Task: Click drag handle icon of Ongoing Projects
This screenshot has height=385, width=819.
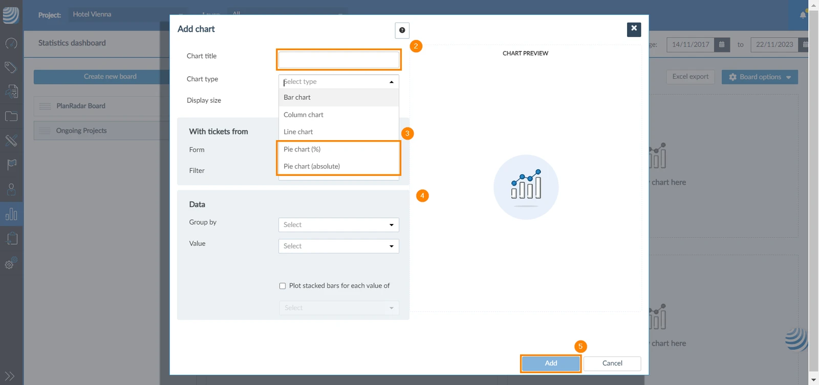Action: pyautogui.click(x=45, y=131)
